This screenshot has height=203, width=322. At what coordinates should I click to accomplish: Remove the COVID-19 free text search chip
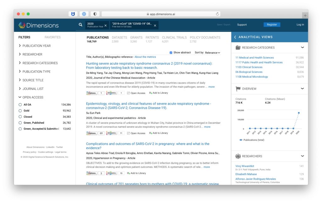[155, 25]
